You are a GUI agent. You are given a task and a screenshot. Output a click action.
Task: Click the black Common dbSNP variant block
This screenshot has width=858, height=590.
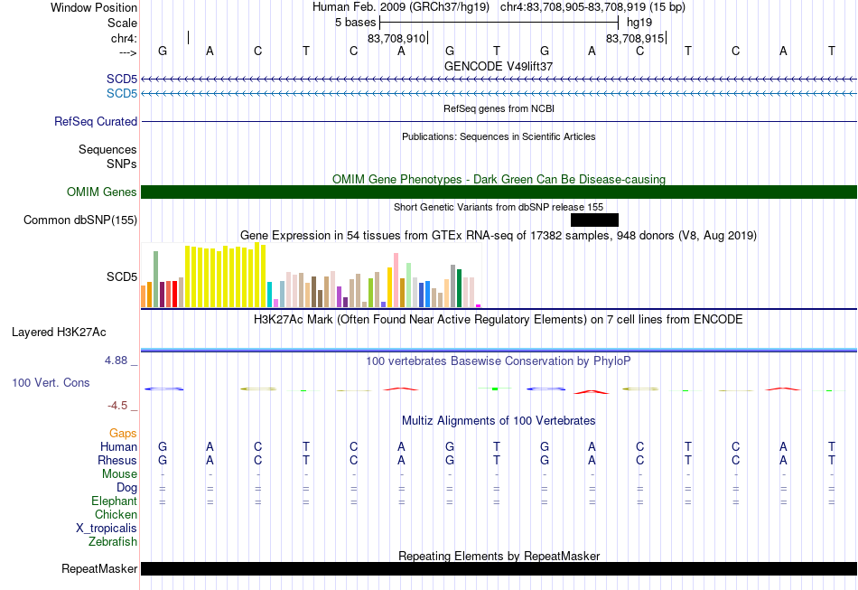coord(594,220)
